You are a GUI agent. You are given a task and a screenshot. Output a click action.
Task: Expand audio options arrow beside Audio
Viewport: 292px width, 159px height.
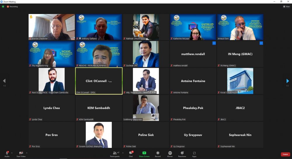tap(12, 153)
